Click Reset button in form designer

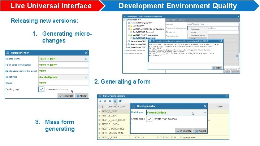pos(235,72)
